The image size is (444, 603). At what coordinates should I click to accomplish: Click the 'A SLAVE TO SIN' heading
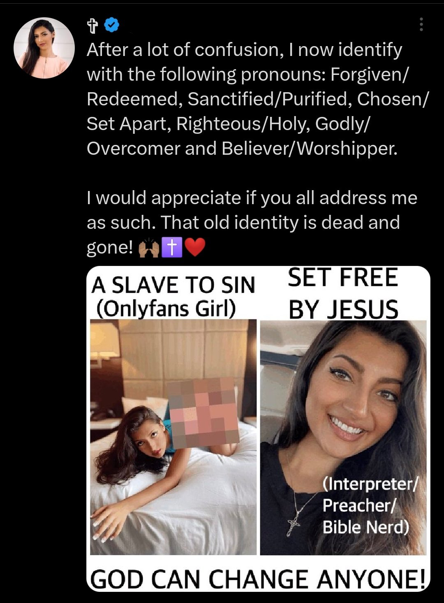(x=173, y=285)
